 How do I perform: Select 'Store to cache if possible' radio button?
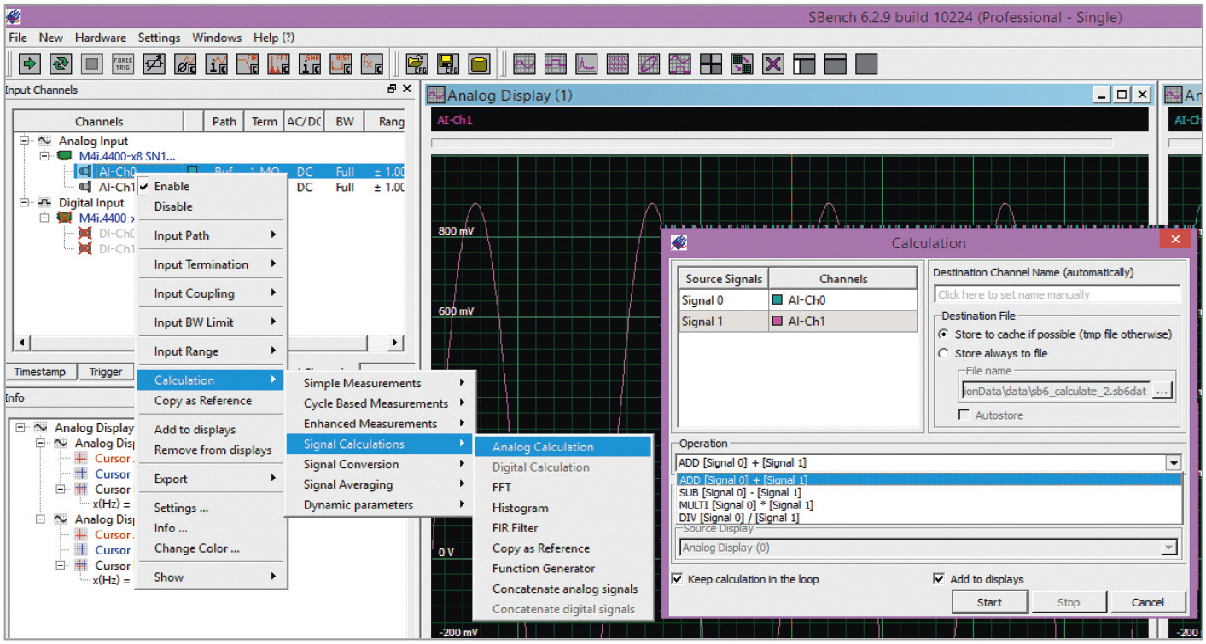(x=943, y=334)
